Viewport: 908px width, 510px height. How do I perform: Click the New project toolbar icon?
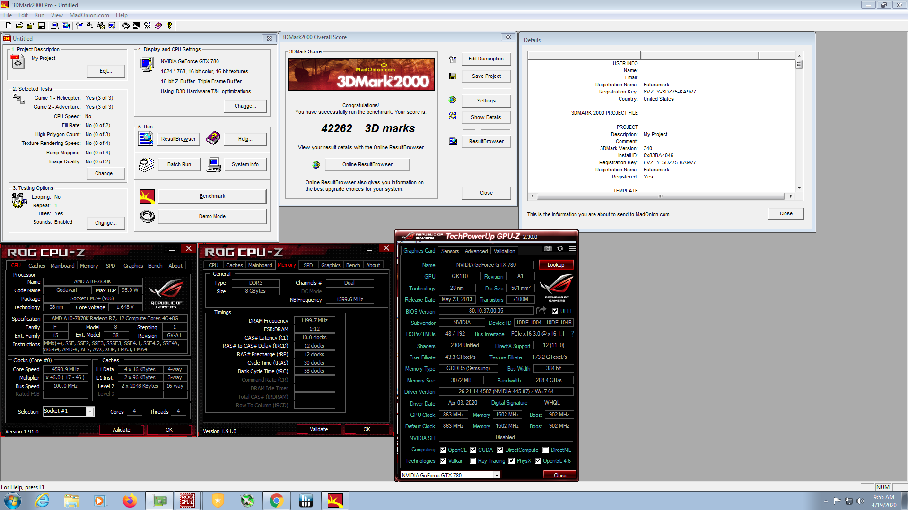pyautogui.click(x=9, y=25)
